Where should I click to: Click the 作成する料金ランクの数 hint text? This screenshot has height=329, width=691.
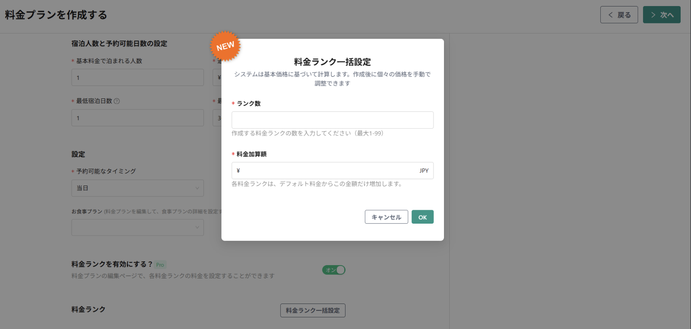[307, 133]
